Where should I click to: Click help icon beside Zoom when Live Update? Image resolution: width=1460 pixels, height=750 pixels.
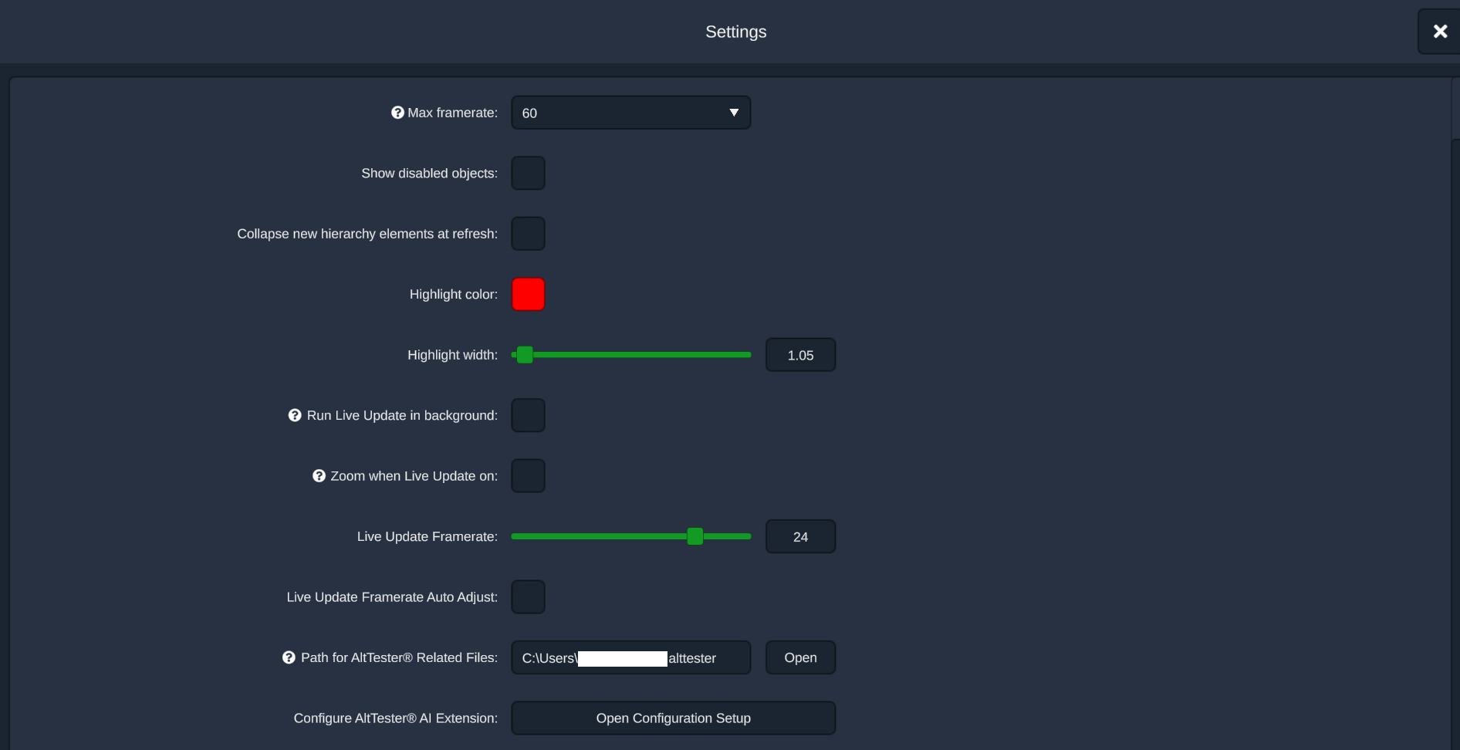319,476
